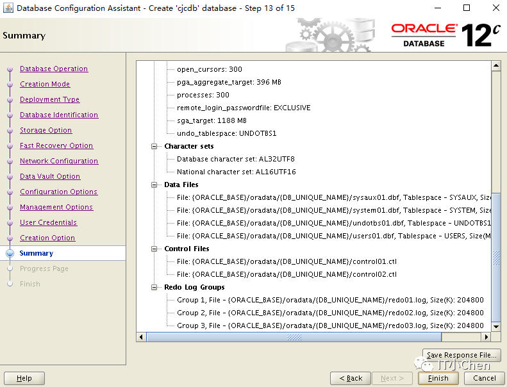Screen dimensions: 507x387
Task: Select Group 1 redo01.log row
Action: [330, 300]
